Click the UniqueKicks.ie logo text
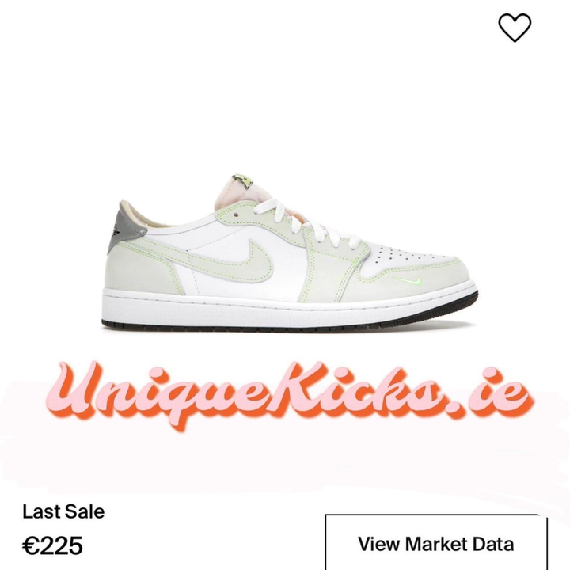This screenshot has width=570, height=570. tap(290, 393)
